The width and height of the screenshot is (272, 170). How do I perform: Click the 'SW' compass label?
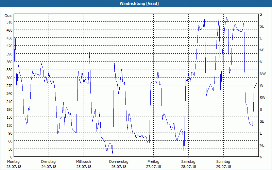[x=262, y=98]
